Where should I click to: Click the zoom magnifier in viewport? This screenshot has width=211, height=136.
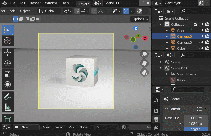144,54
